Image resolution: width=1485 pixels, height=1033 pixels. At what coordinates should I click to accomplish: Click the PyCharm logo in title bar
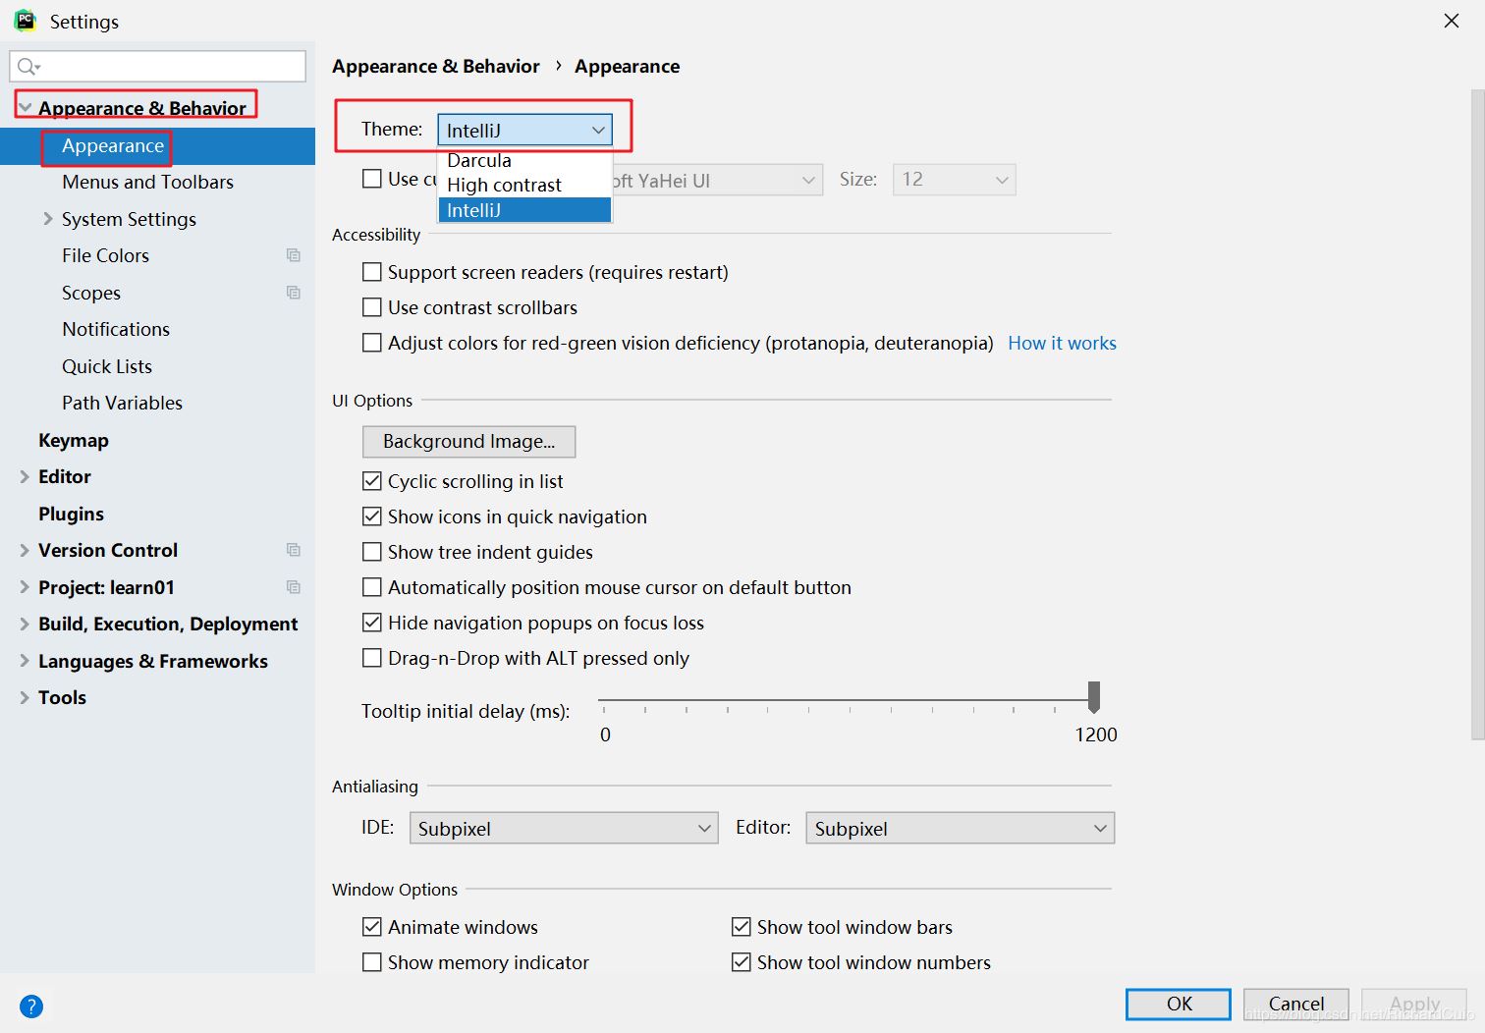click(x=25, y=21)
